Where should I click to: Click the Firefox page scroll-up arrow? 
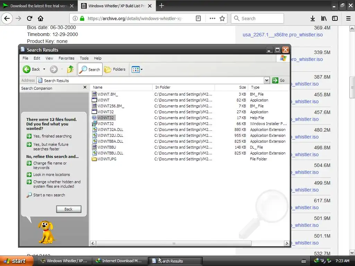coord(352,28)
